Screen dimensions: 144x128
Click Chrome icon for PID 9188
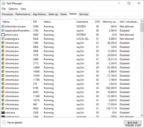click(3, 88)
